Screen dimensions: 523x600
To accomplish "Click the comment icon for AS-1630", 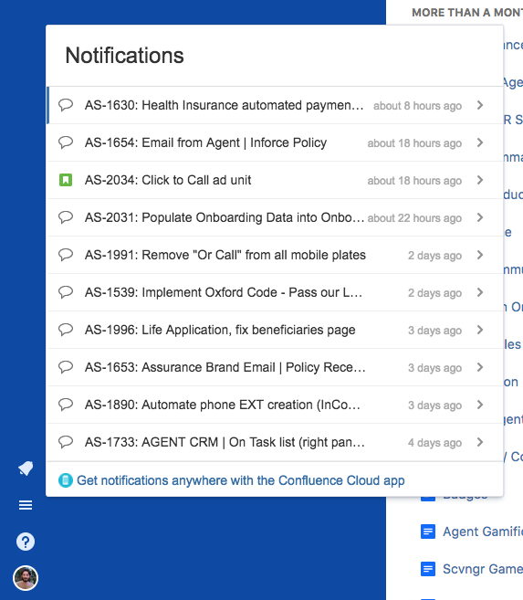I will pos(66,105).
